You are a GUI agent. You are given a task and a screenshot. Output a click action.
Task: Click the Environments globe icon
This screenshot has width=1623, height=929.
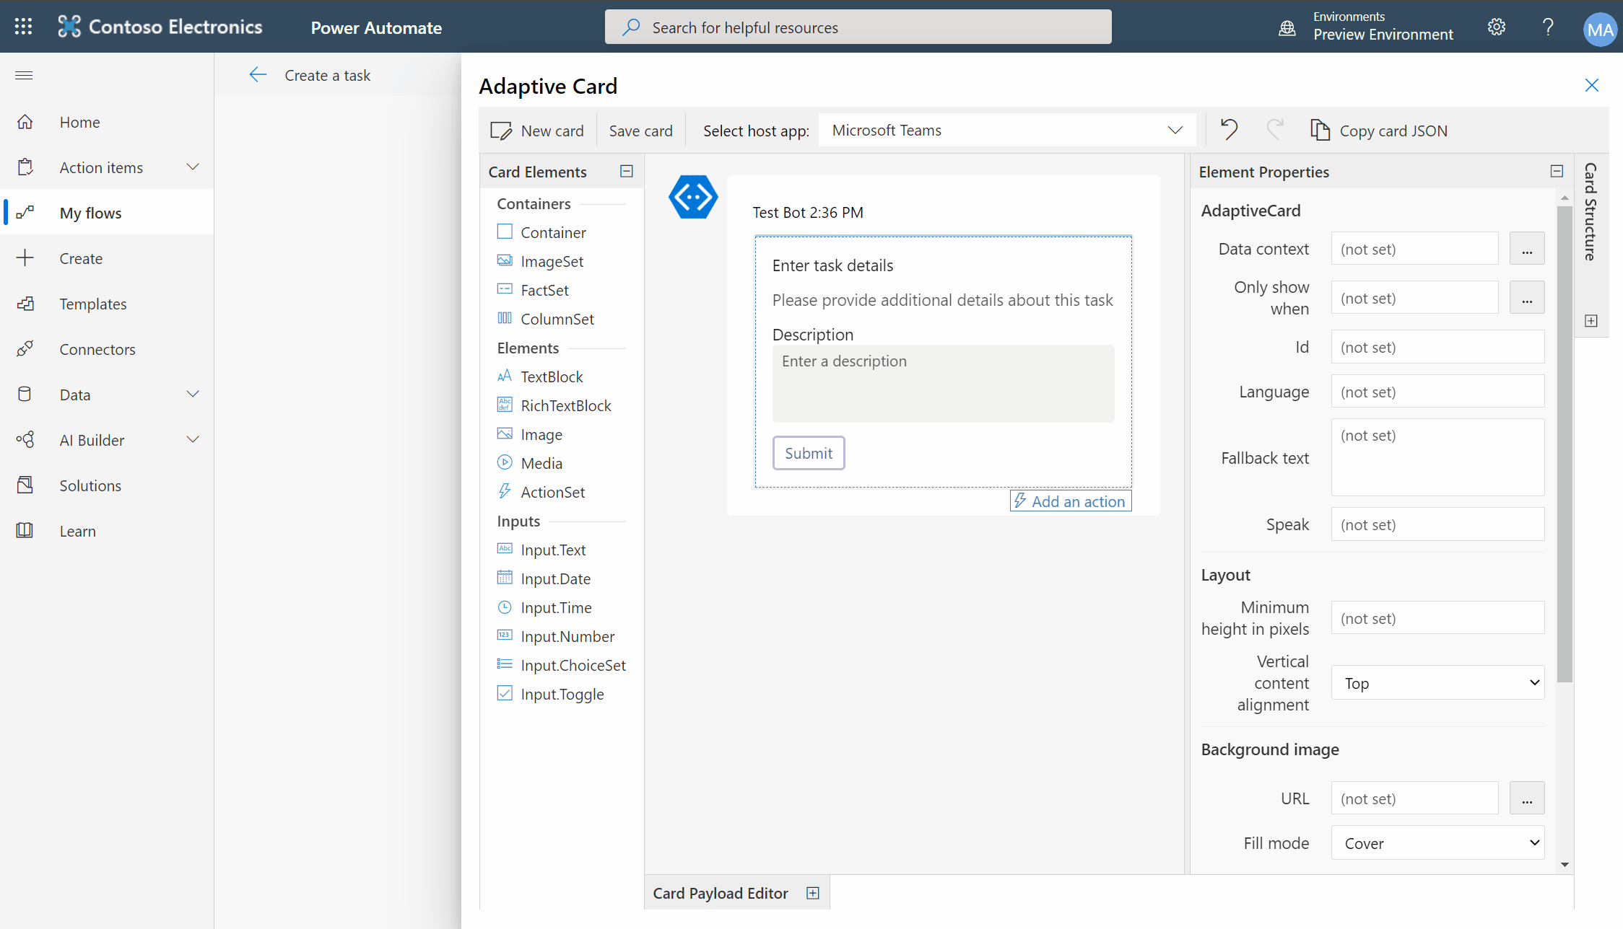click(x=1287, y=28)
